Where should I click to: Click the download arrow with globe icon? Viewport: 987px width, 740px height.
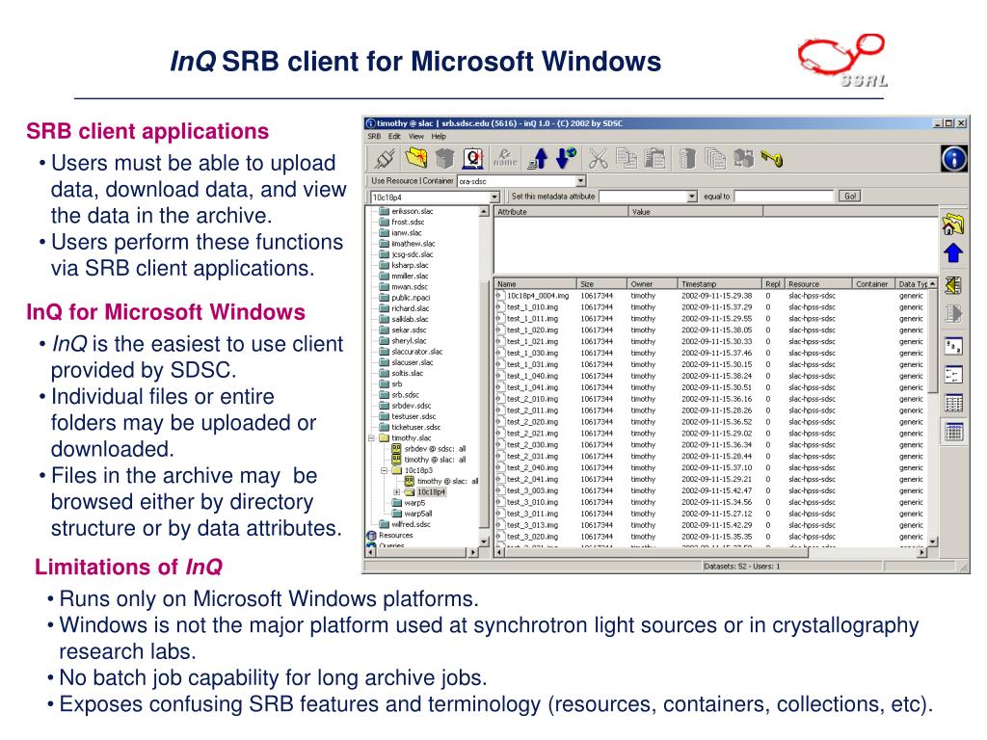point(566,158)
